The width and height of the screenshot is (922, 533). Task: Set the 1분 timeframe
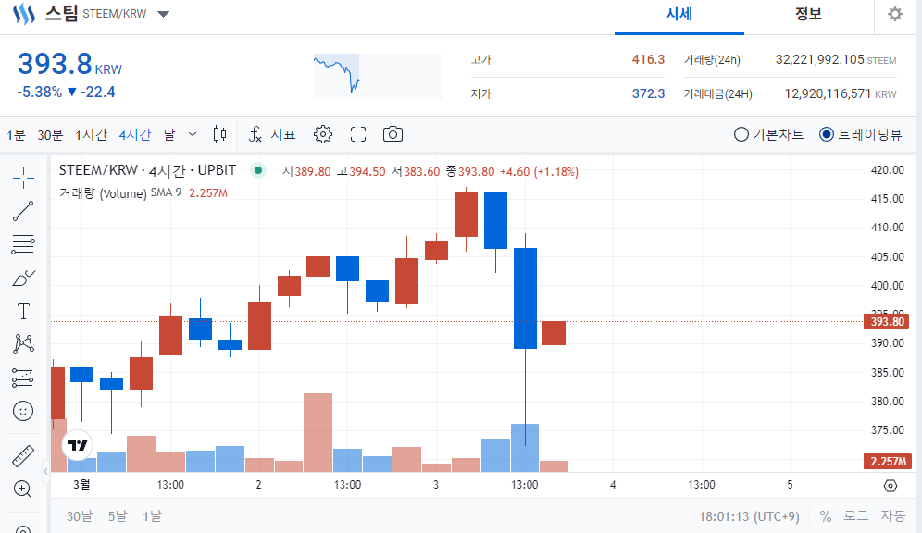coord(16,135)
